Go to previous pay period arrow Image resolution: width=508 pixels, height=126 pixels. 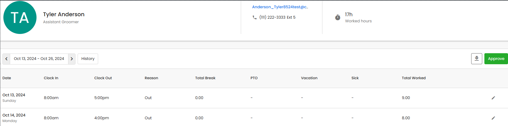(6, 59)
